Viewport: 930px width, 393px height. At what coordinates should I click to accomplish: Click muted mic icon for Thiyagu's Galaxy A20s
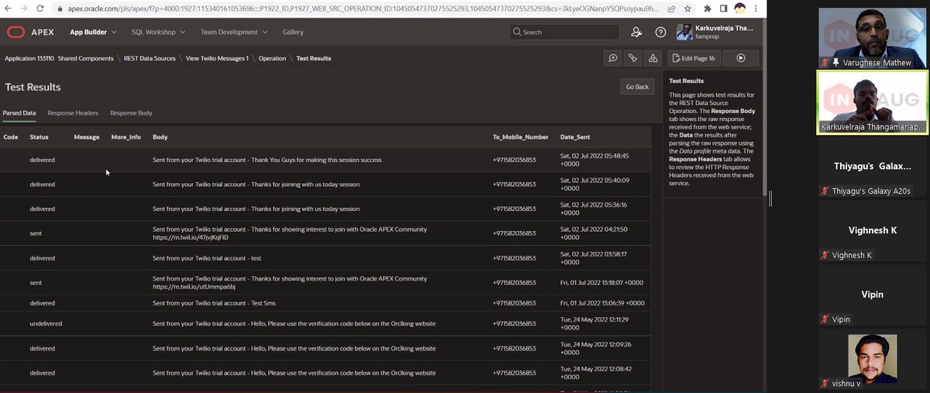tap(825, 191)
